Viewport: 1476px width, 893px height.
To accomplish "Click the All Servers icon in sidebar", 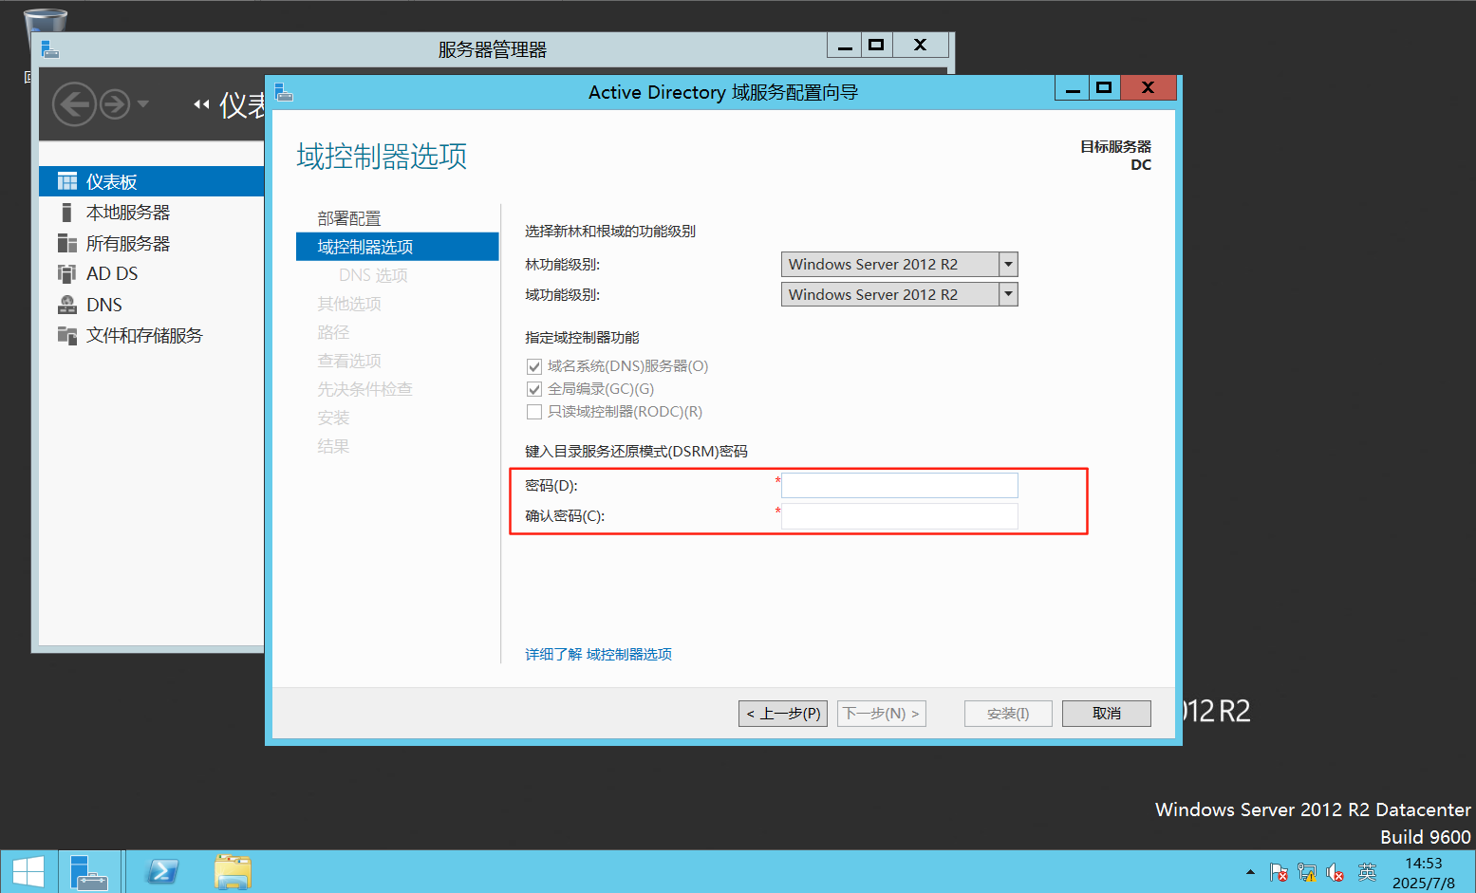I will [67, 243].
